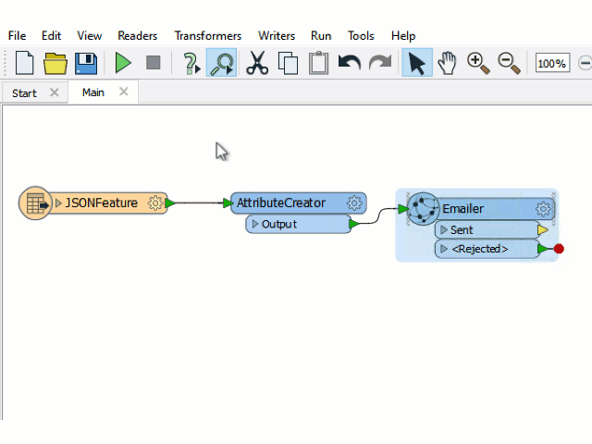
Task: Expand the AttributeCreator Output port triangle
Action: pos(255,224)
